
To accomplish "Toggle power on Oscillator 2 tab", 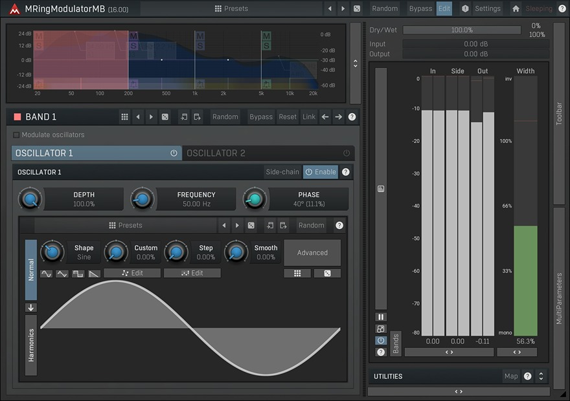I will (347, 153).
